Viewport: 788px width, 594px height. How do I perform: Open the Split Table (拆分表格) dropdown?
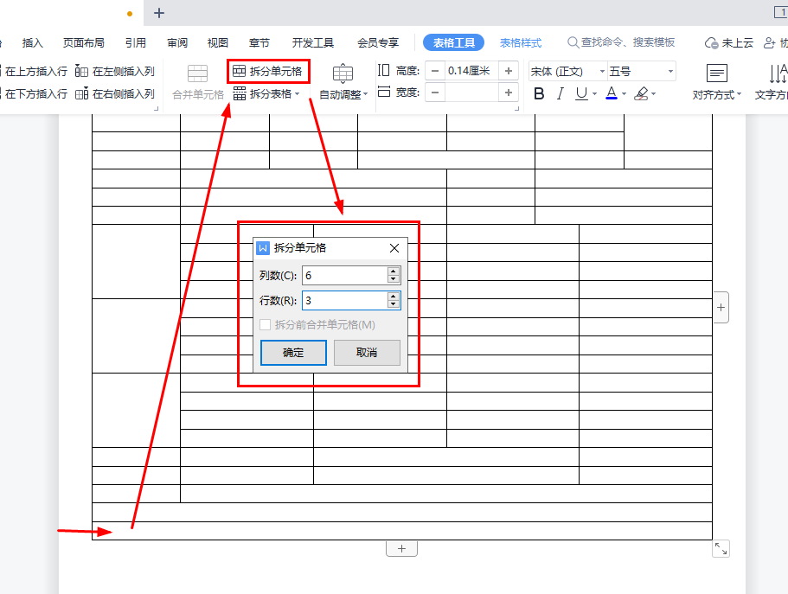coord(266,94)
